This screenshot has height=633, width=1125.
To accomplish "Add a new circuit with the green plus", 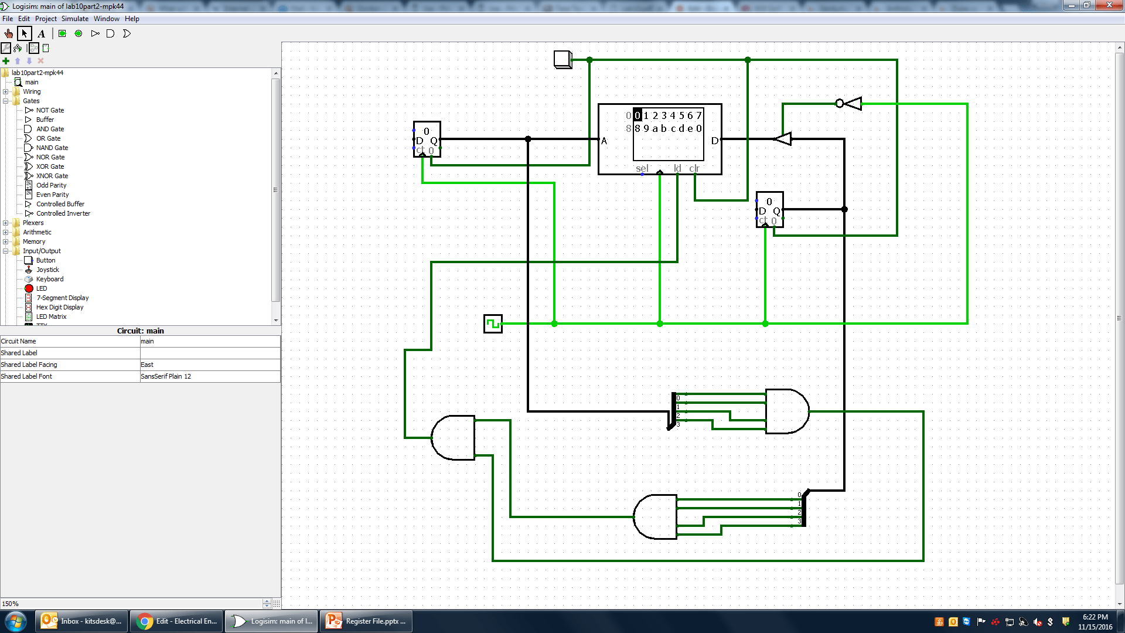I will pyautogui.click(x=6, y=60).
